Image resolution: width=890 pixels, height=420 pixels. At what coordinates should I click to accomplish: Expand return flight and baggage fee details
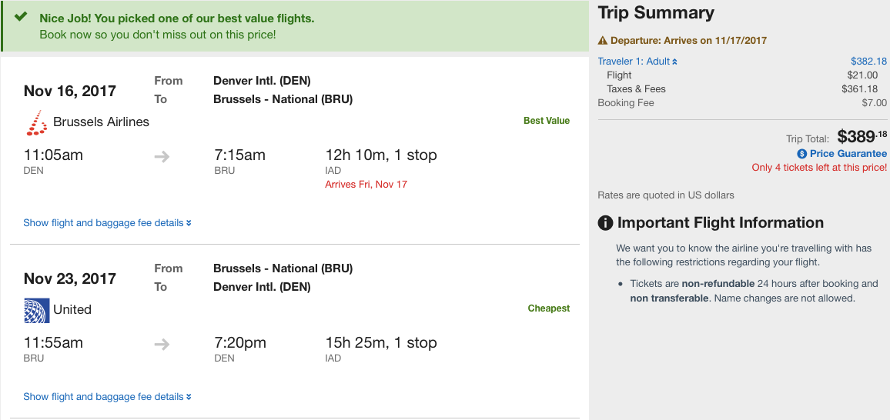coord(107,397)
